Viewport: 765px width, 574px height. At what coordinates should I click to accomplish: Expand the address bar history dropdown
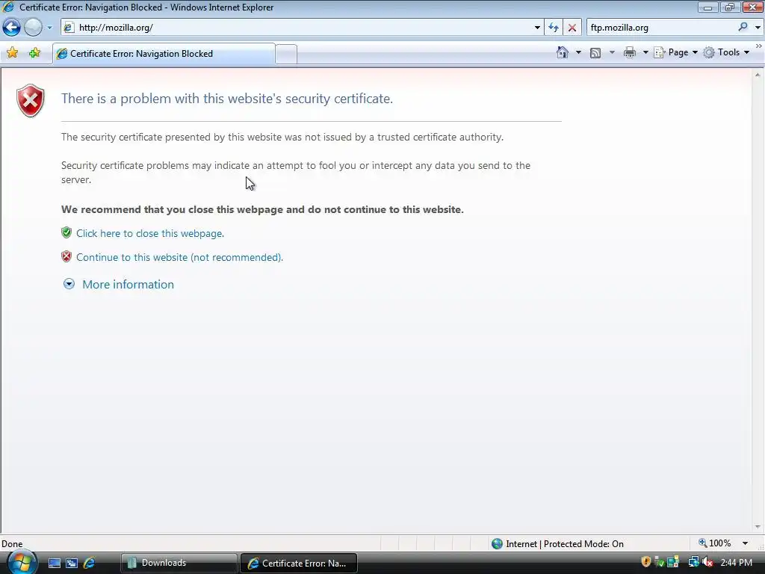(537, 28)
